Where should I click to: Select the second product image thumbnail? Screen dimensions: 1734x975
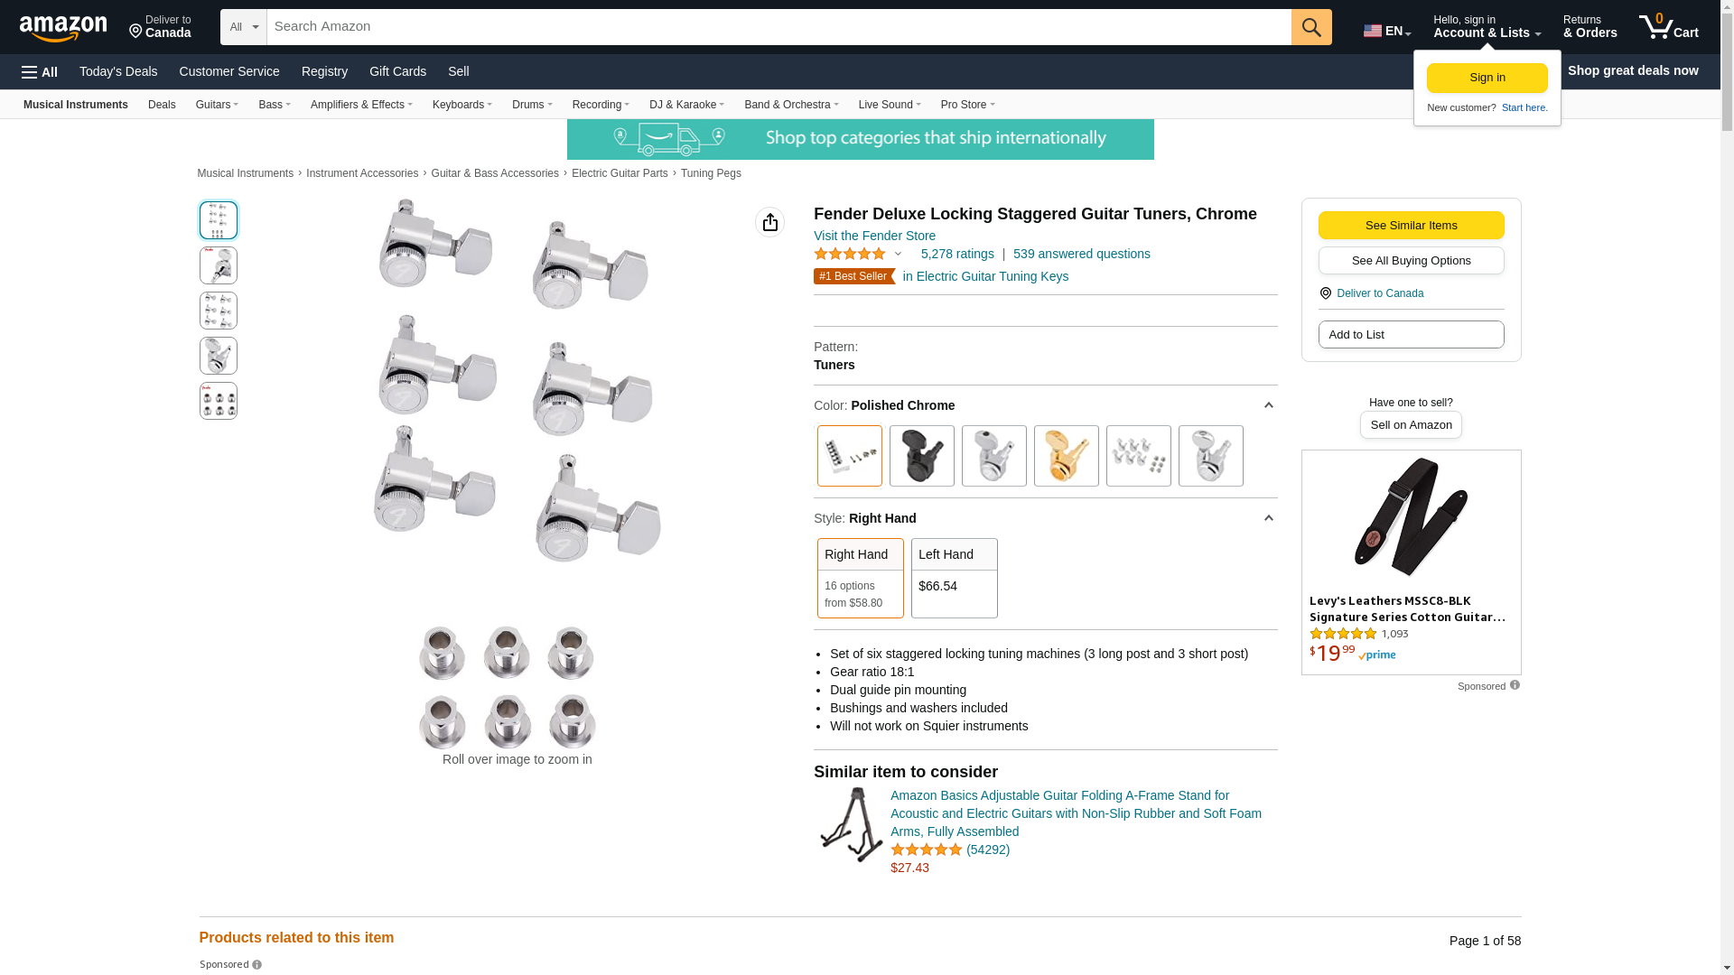click(x=219, y=265)
